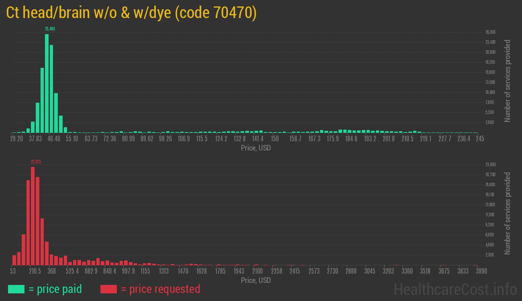Select the 245 tick at the green chart's right end
522x301 pixels.
(x=479, y=139)
